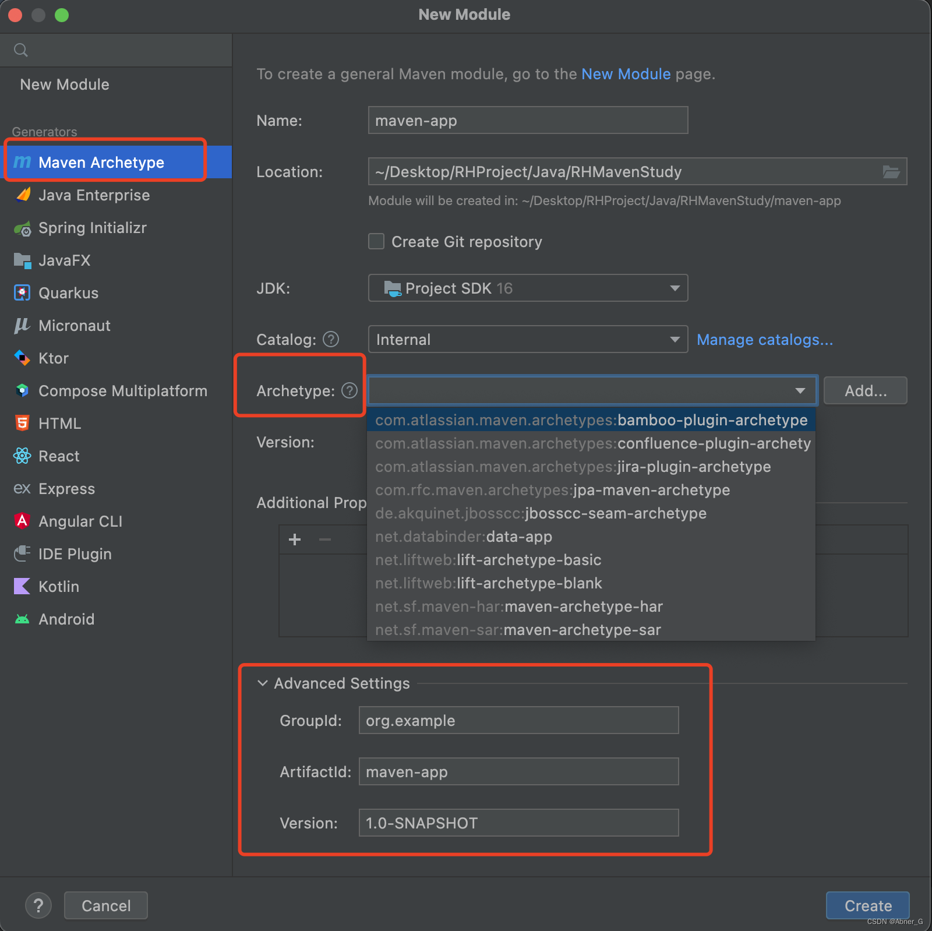Pick jbosscc-seam-archetype option
The height and width of the screenshot is (931, 932).
(591, 513)
